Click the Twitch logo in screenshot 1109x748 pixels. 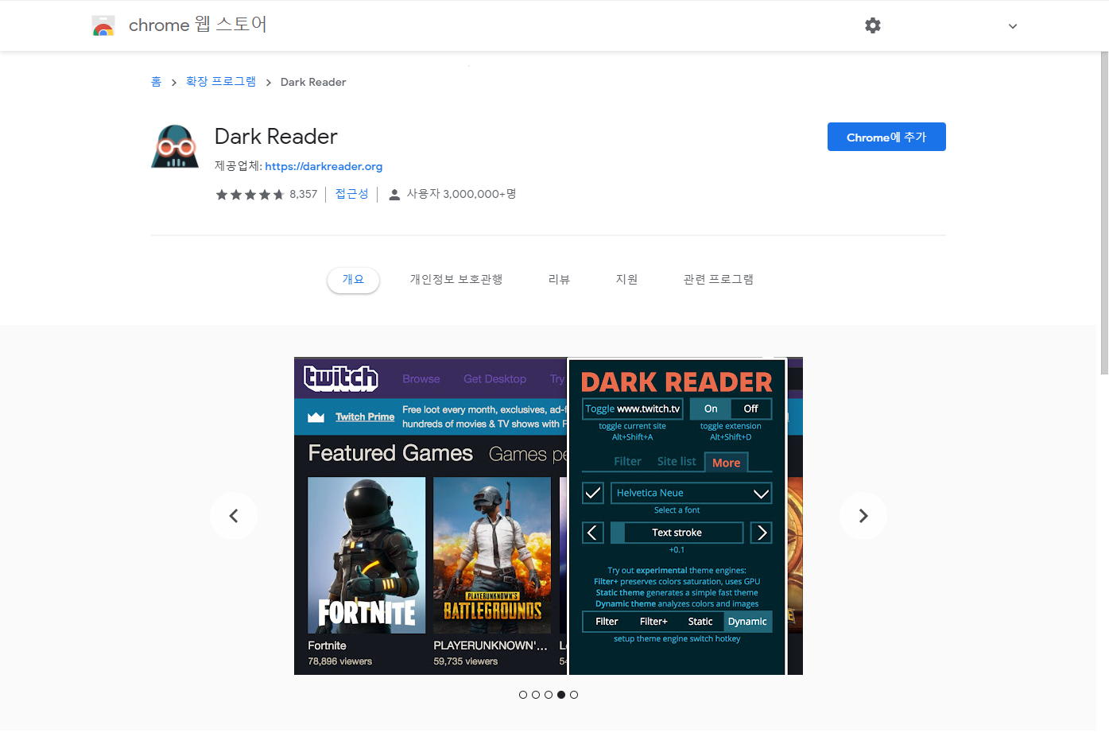[x=341, y=378]
